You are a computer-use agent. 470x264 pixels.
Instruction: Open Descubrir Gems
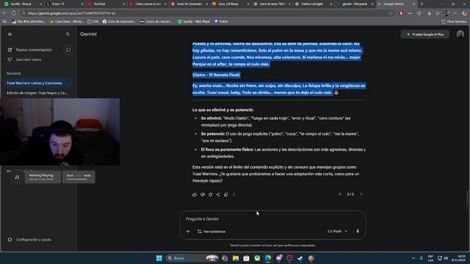29,59
